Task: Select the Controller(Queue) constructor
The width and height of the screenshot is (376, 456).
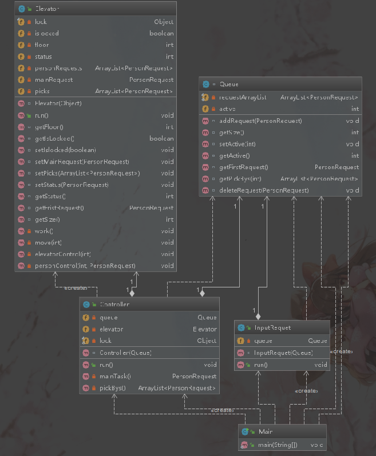Action: pos(125,353)
